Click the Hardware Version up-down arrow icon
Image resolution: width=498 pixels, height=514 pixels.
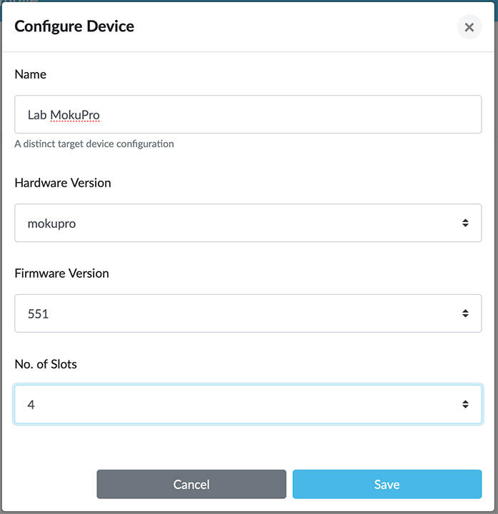[465, 223]
